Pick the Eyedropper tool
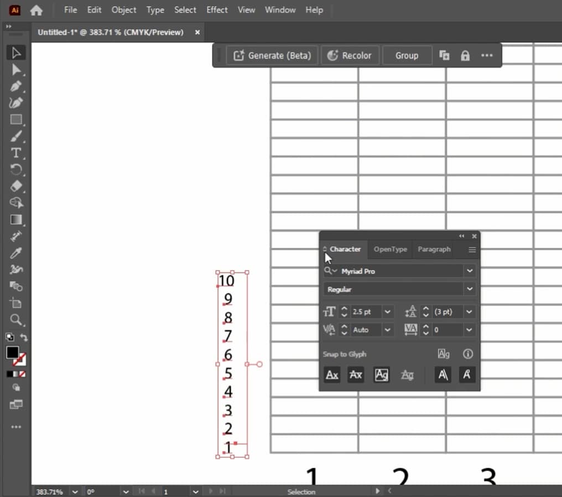562x497 pixels. pos(16,253)
